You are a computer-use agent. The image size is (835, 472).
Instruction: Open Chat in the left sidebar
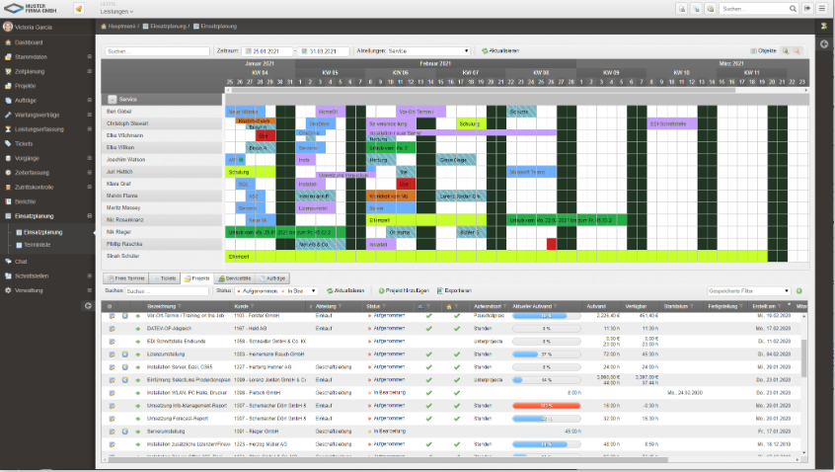(21, 262)
